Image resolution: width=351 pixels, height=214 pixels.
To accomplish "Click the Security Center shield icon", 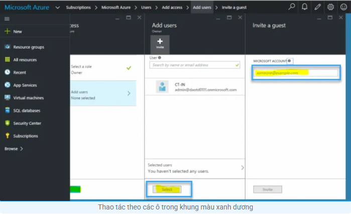I will click(x=8, y=123).
